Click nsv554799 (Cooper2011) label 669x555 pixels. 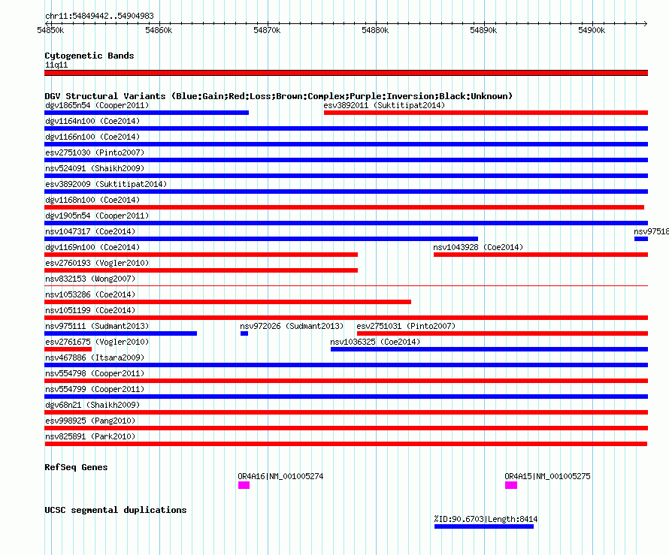pyautogui.click(x=95, y=389)
